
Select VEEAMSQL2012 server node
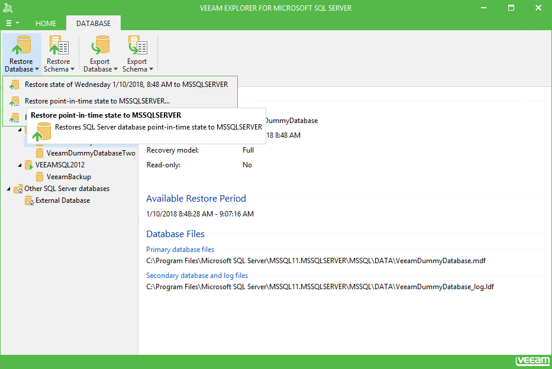coord(60,164)
